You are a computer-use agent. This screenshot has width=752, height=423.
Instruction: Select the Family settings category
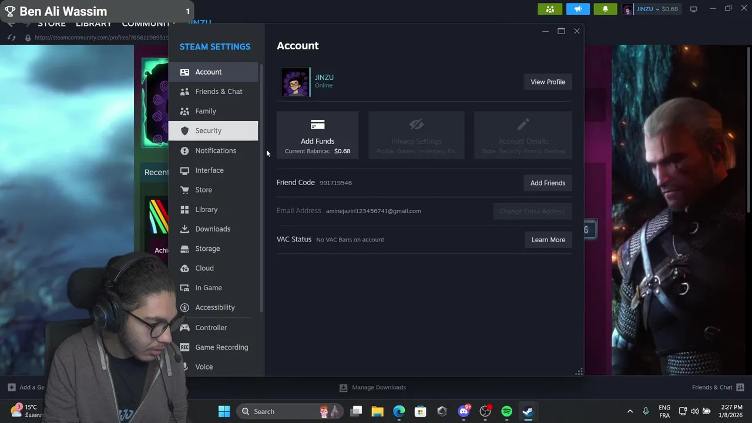point(213,111)
